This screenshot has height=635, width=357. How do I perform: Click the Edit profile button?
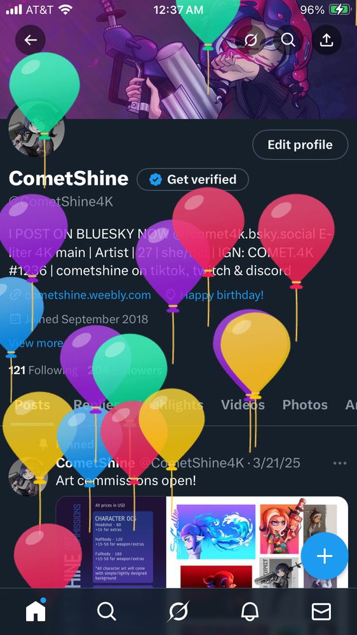[300, 145]
